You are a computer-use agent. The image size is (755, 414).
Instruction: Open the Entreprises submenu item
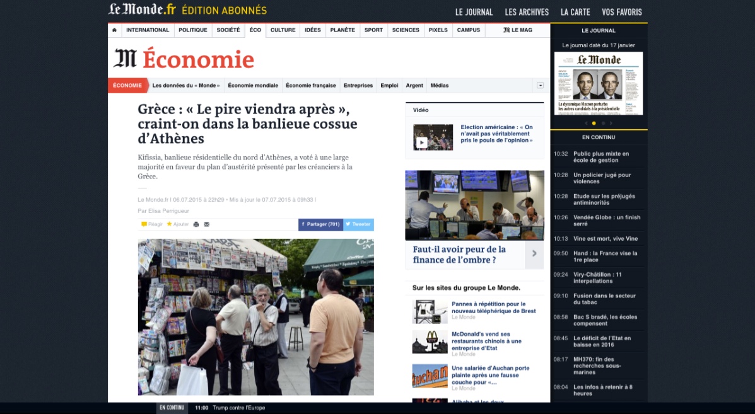(358, 86)
